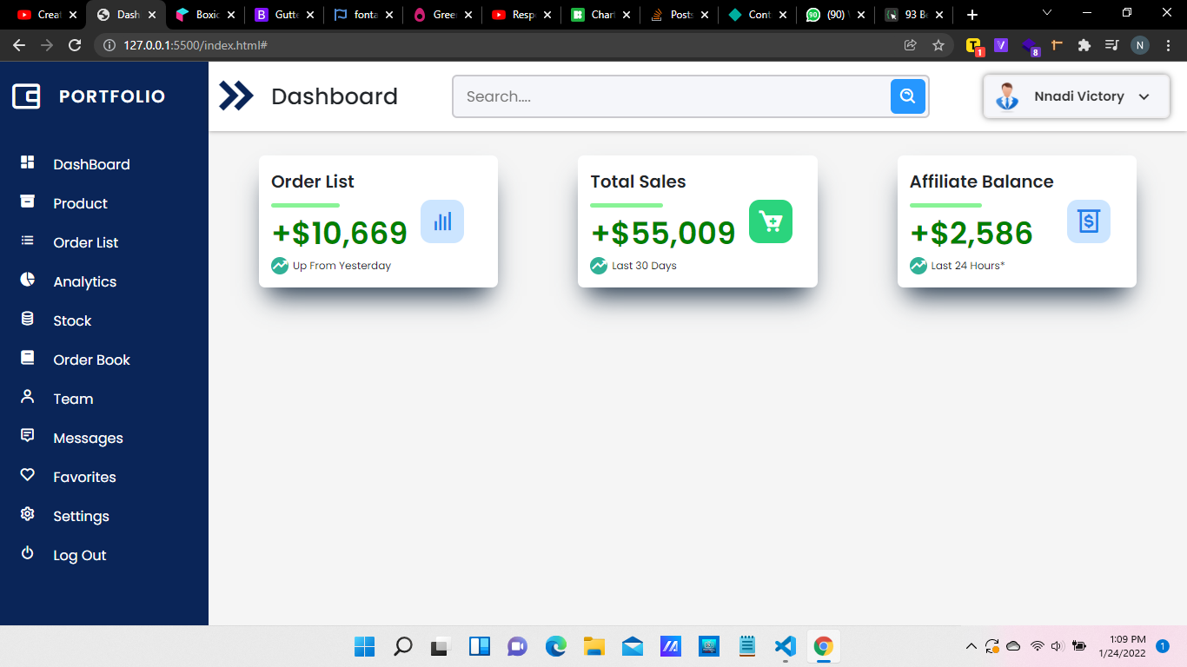Click the +$10,669 value
Image resolution: width=1187 pixels, height=667 pixels.
click(340, 233)
